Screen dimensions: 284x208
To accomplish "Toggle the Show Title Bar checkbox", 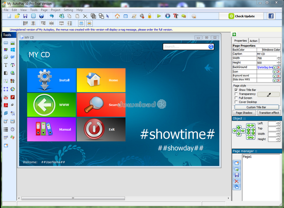I will (236, 90).
